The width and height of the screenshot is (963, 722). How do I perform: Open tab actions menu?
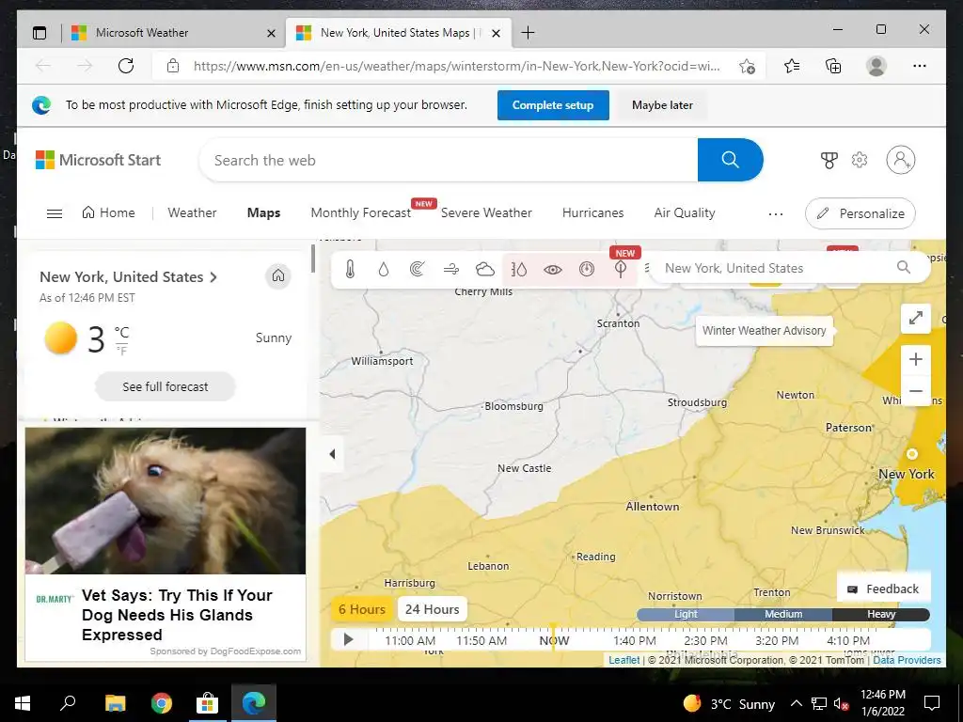[39, 33]
